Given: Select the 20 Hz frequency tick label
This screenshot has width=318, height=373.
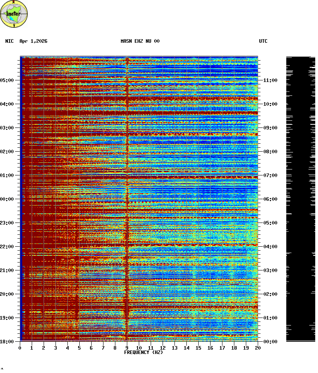Looking at the screenshot, I should point(258,348).
